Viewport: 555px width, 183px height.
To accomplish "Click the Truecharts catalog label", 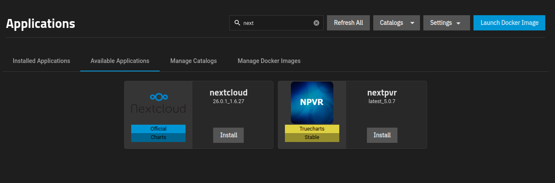I will (x=312, y=129).
